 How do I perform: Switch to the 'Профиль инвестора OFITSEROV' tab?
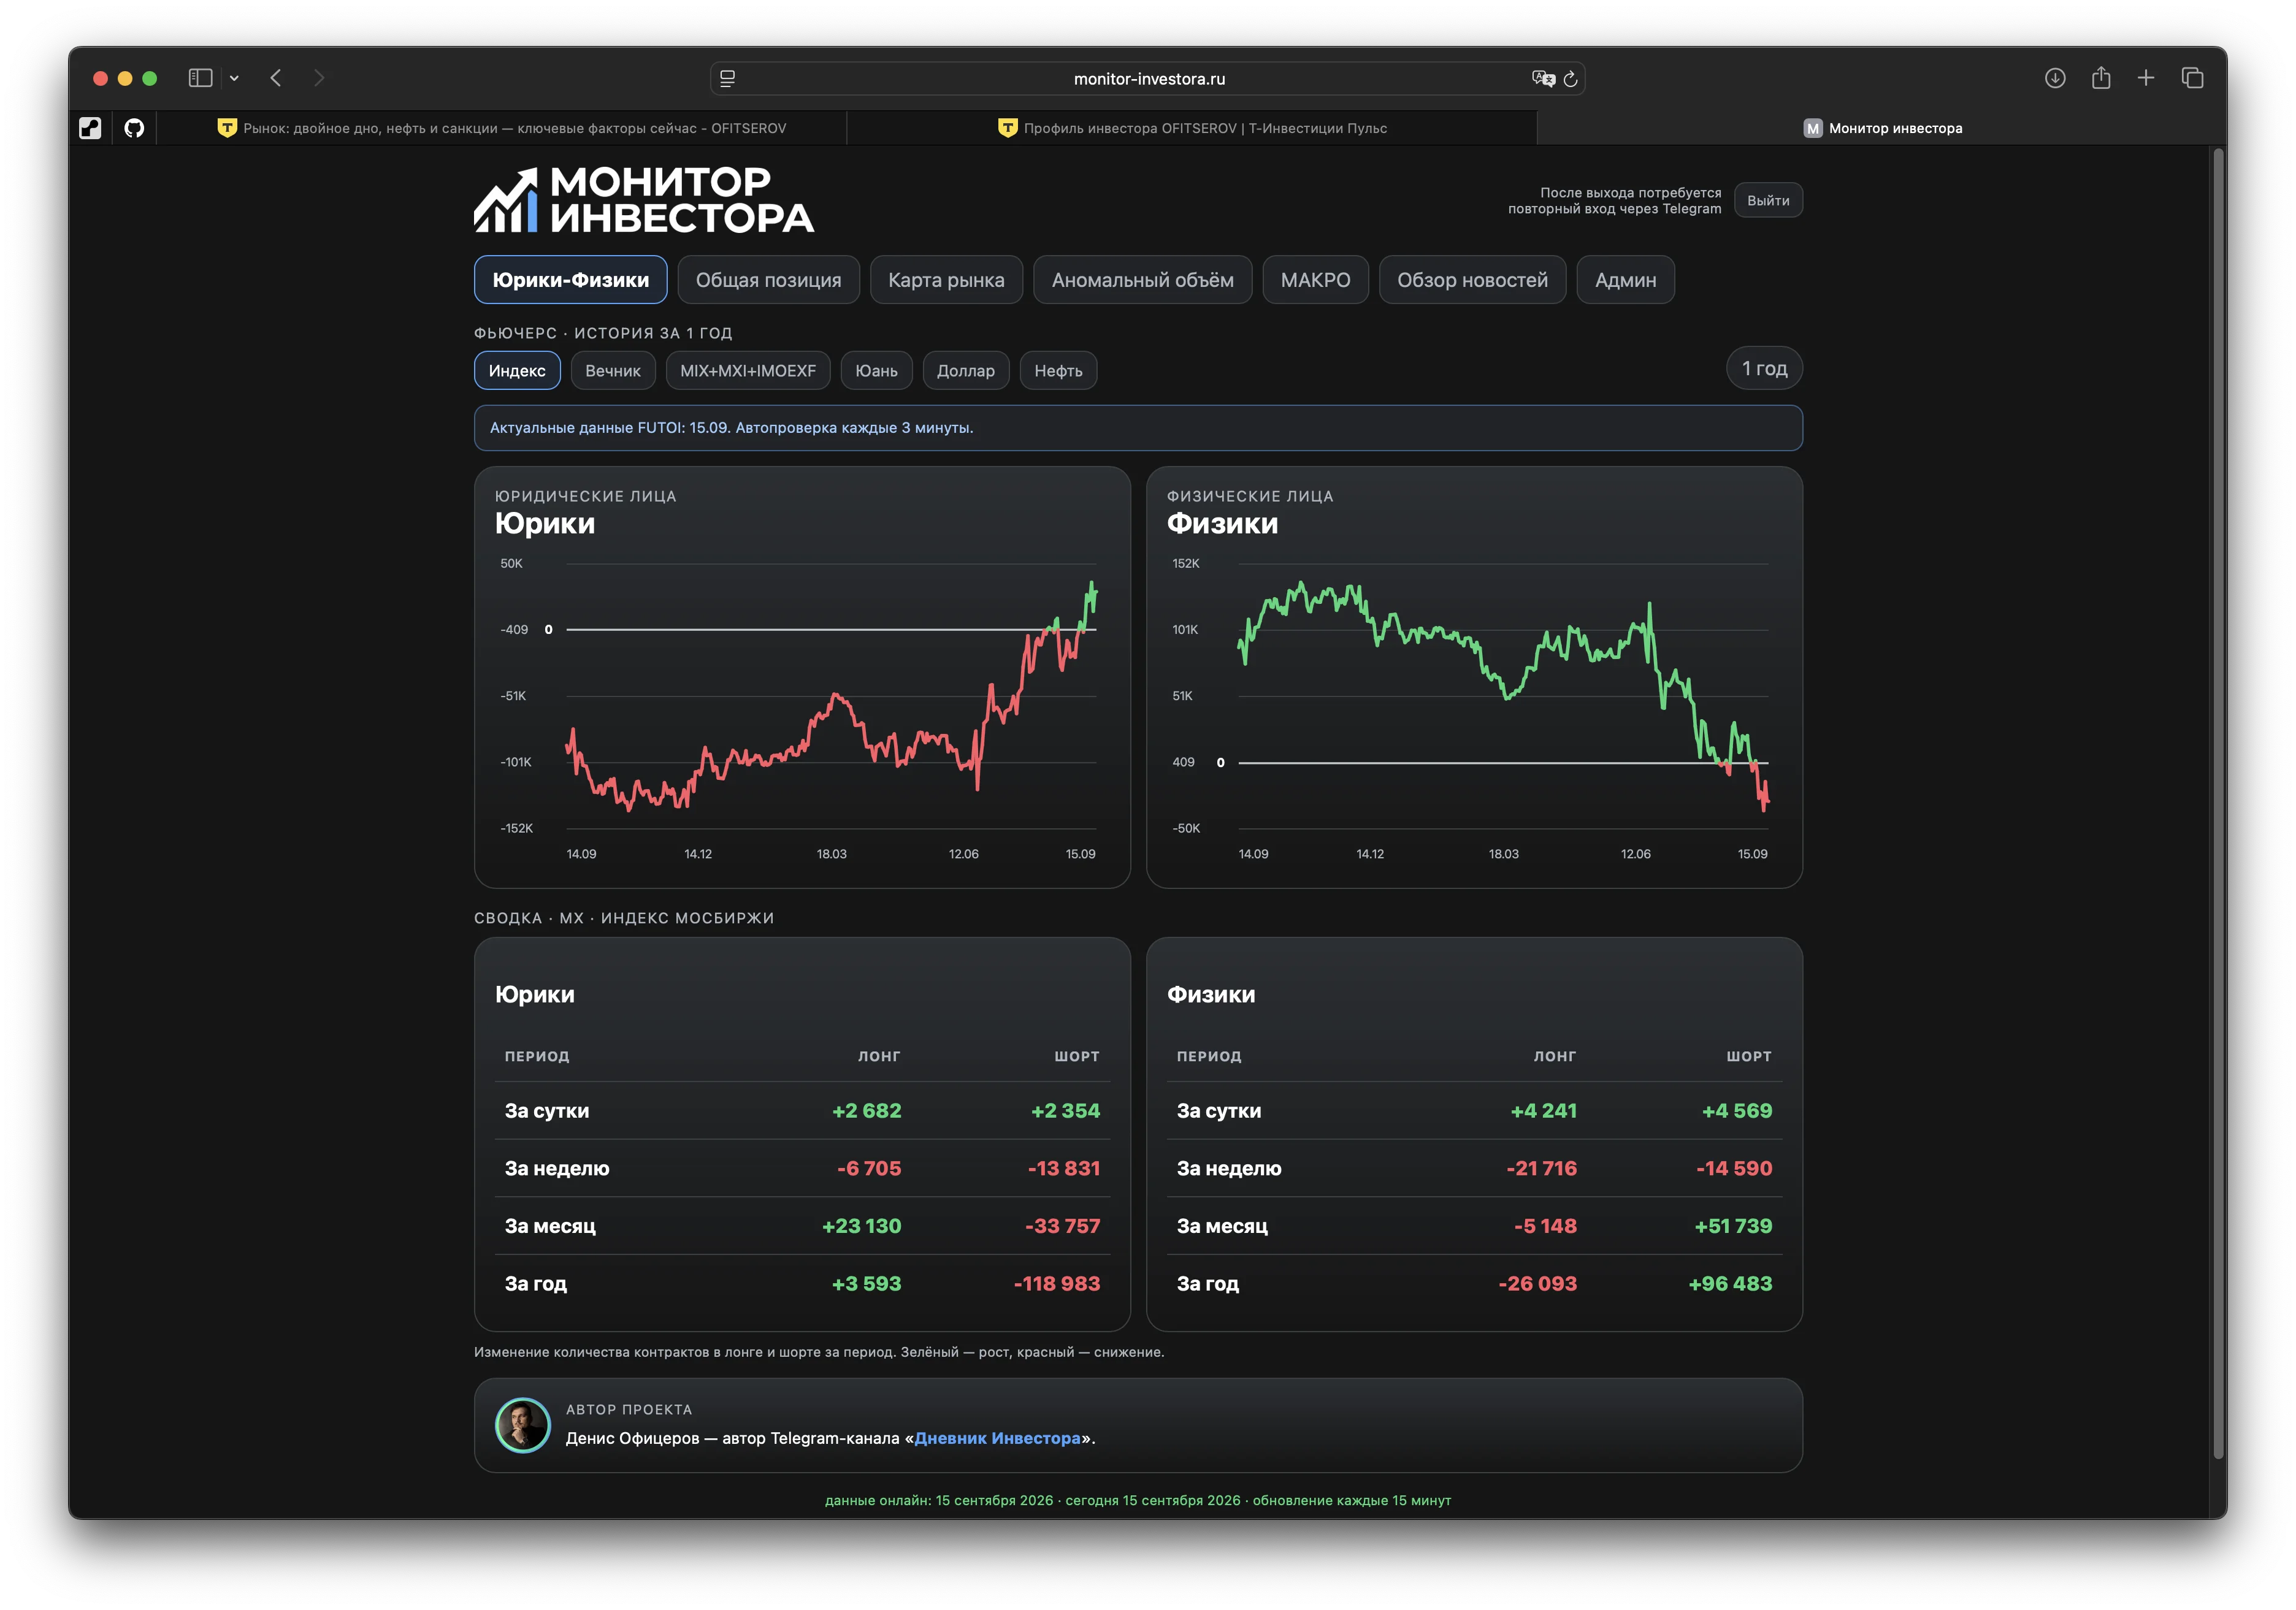click(x=1192, y=128)
